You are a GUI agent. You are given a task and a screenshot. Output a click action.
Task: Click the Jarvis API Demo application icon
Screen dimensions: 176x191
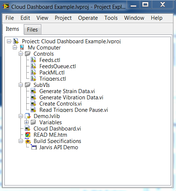(x=34, y=147)
